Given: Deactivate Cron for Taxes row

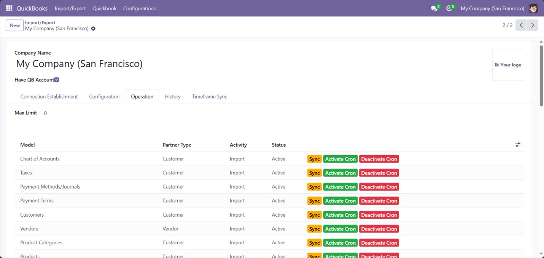Looking at the screenshot, I should pyautogui.click(x=379, y=173).
